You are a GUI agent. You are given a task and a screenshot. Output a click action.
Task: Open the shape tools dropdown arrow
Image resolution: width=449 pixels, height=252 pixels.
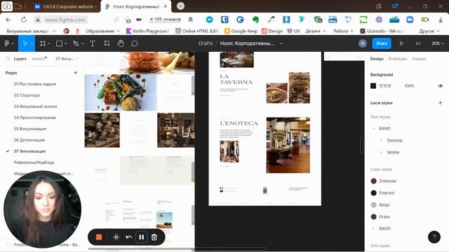[65, 43]
